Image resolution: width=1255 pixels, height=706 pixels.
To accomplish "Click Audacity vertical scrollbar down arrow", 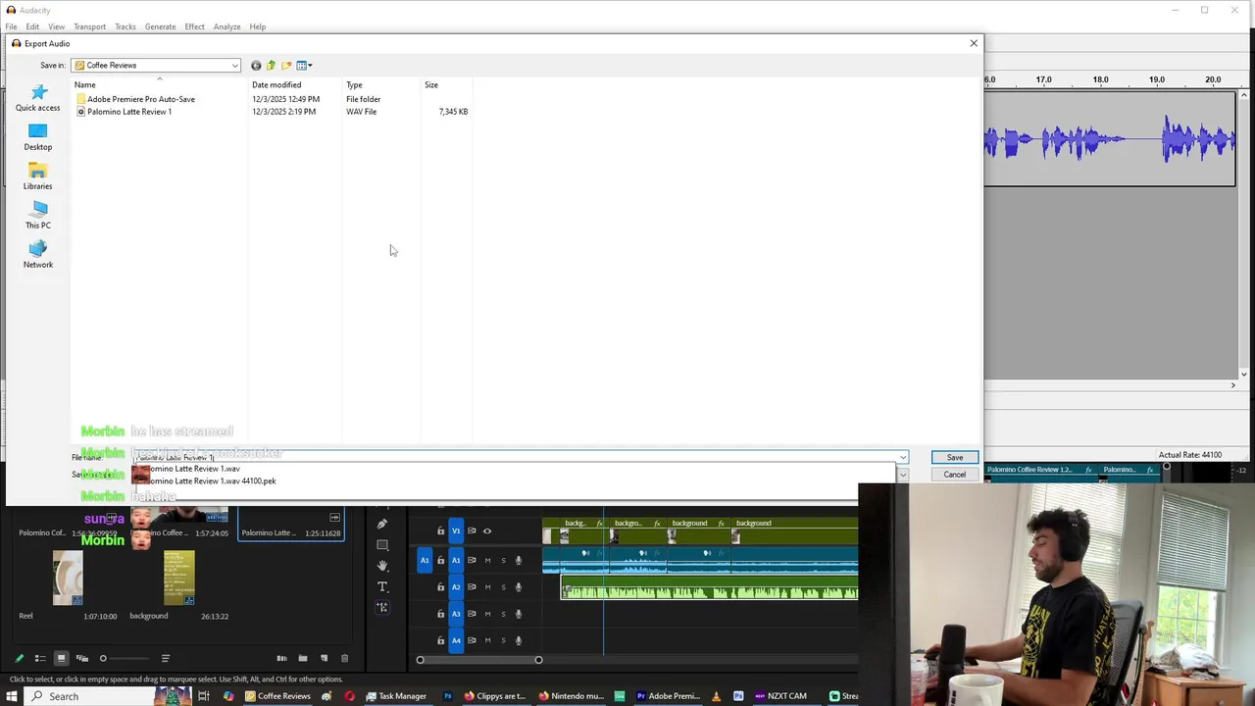I will coord(1244,374).
